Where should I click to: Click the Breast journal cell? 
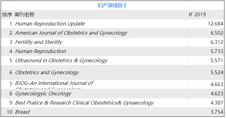point(100,112)
